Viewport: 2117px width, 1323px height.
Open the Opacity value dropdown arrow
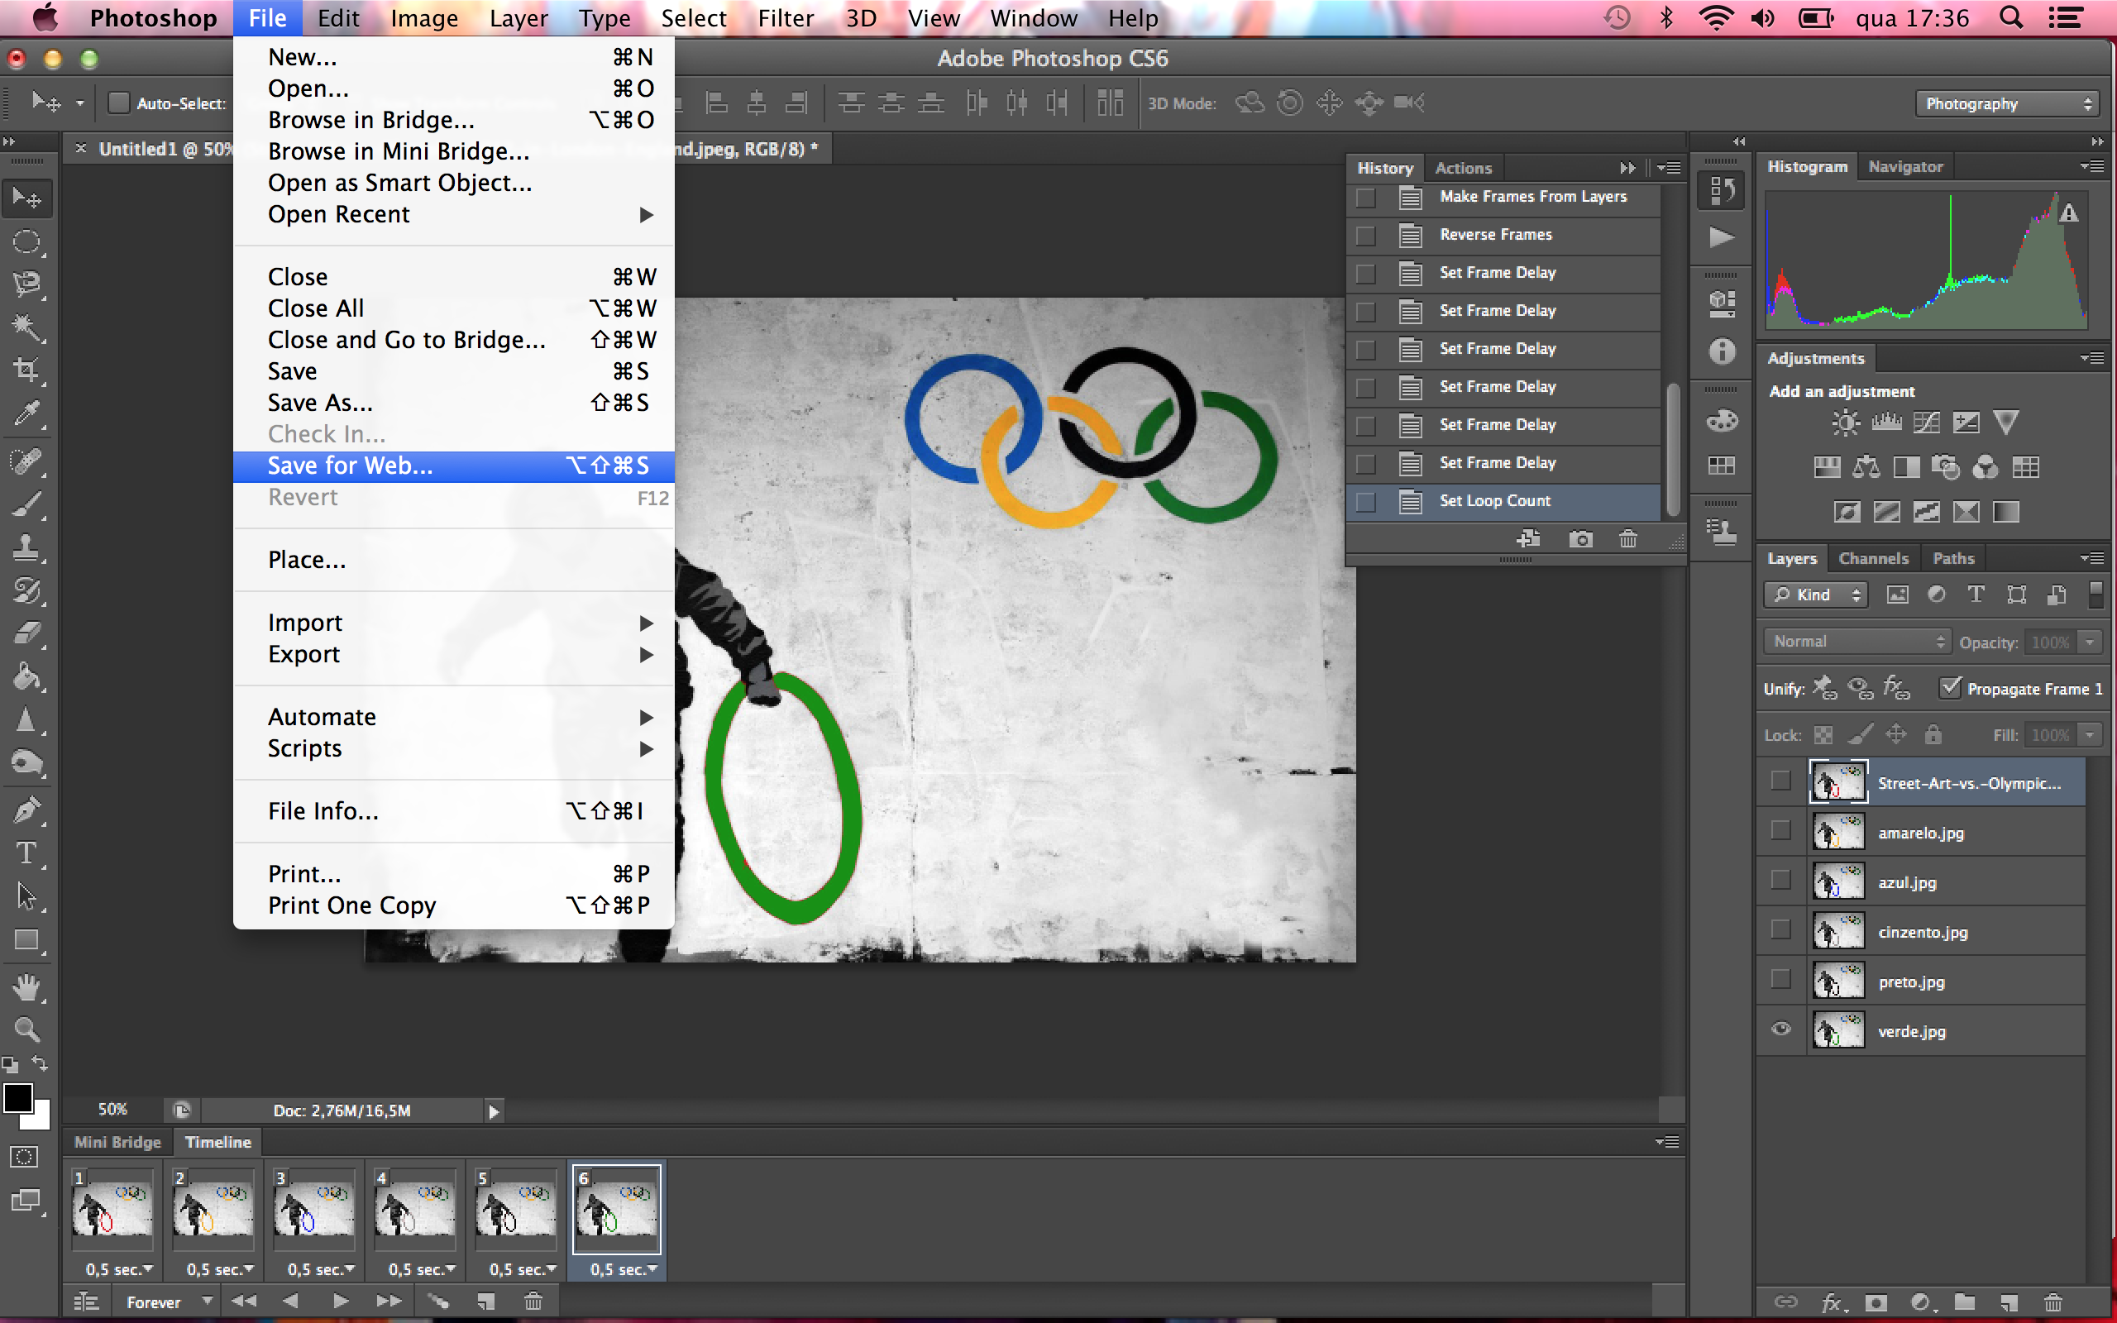[x=2090, y=642]
